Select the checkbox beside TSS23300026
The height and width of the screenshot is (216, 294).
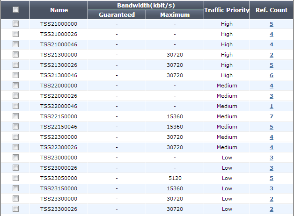pos(15,209)
